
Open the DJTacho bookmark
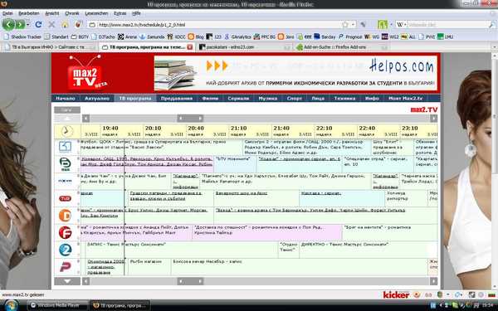coord(103,36)
